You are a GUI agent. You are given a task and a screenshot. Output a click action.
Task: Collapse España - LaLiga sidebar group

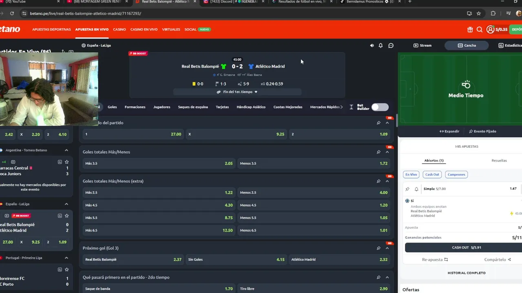point(66,204)
